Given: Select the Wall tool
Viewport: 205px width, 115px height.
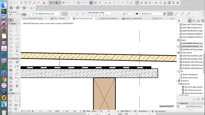Looking at the screenshot, I should pos(11,27).
